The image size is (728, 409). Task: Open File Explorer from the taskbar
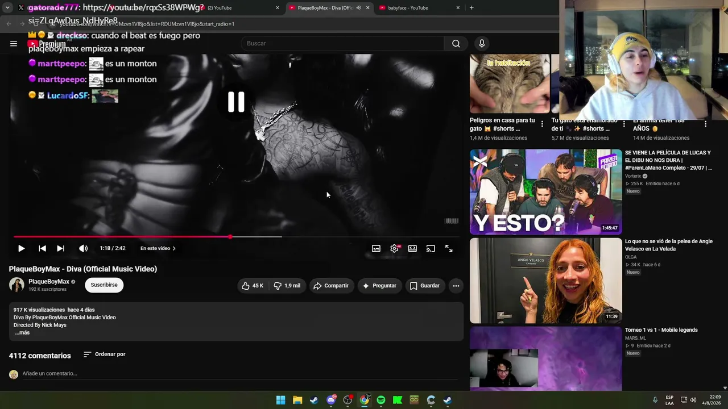(x=297, y=400)
